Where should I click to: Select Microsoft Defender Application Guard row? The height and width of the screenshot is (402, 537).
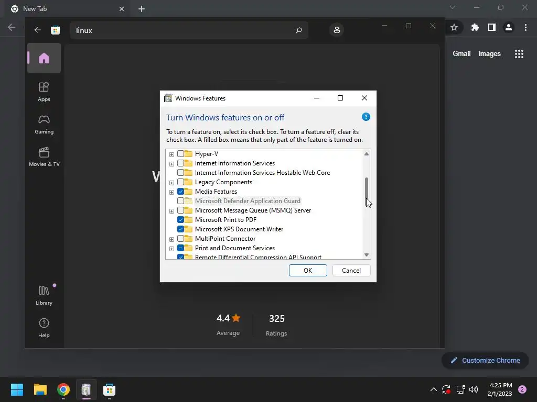pyautogui.click(x=248, y=200)
